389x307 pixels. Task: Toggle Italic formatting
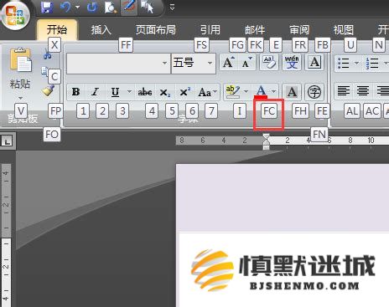point(96,92)
